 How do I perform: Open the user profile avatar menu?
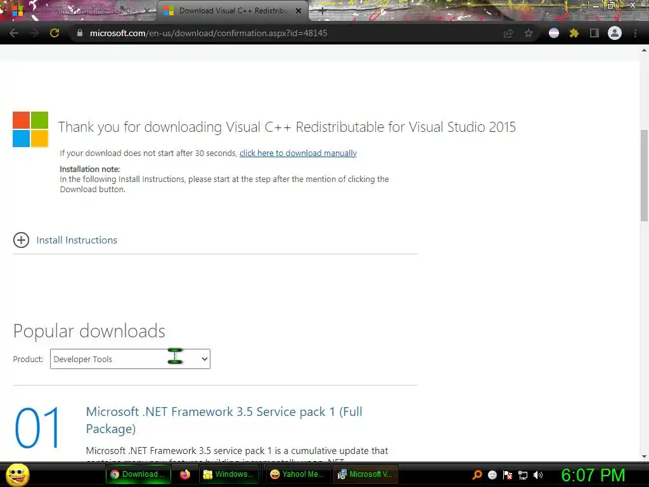pyautogui.click(x=615, y=33)
